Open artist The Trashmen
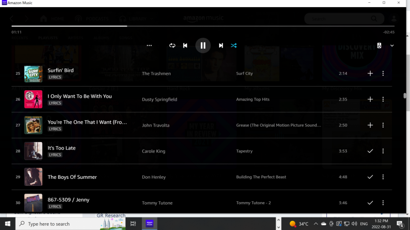 pos(157,73)
